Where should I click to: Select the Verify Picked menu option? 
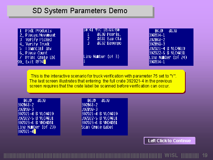click(35, 39)
